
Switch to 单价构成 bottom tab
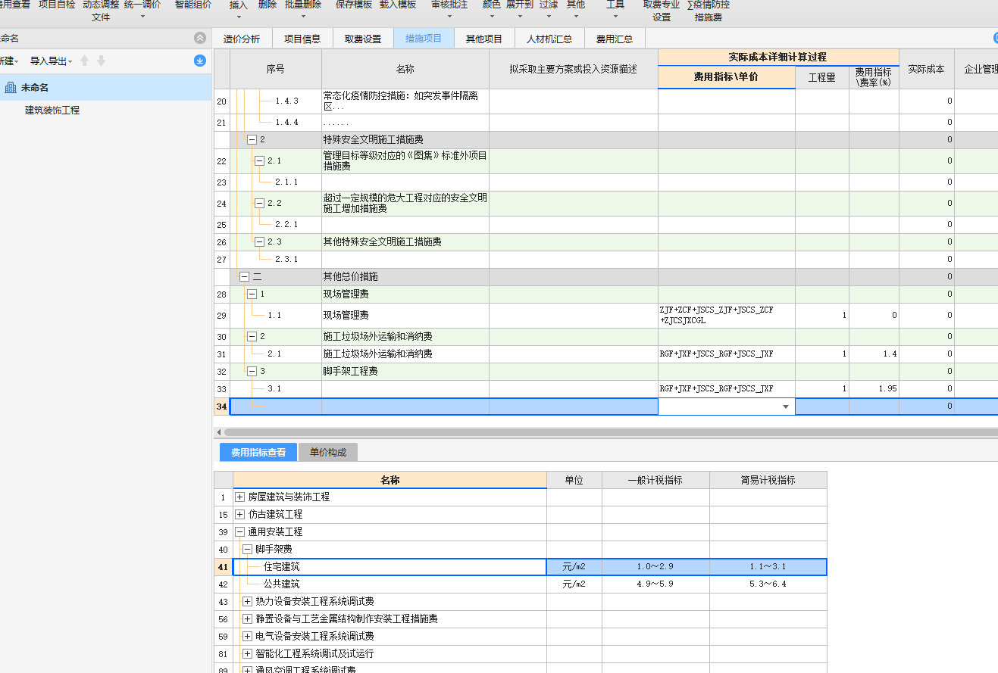tap(328, 452)
